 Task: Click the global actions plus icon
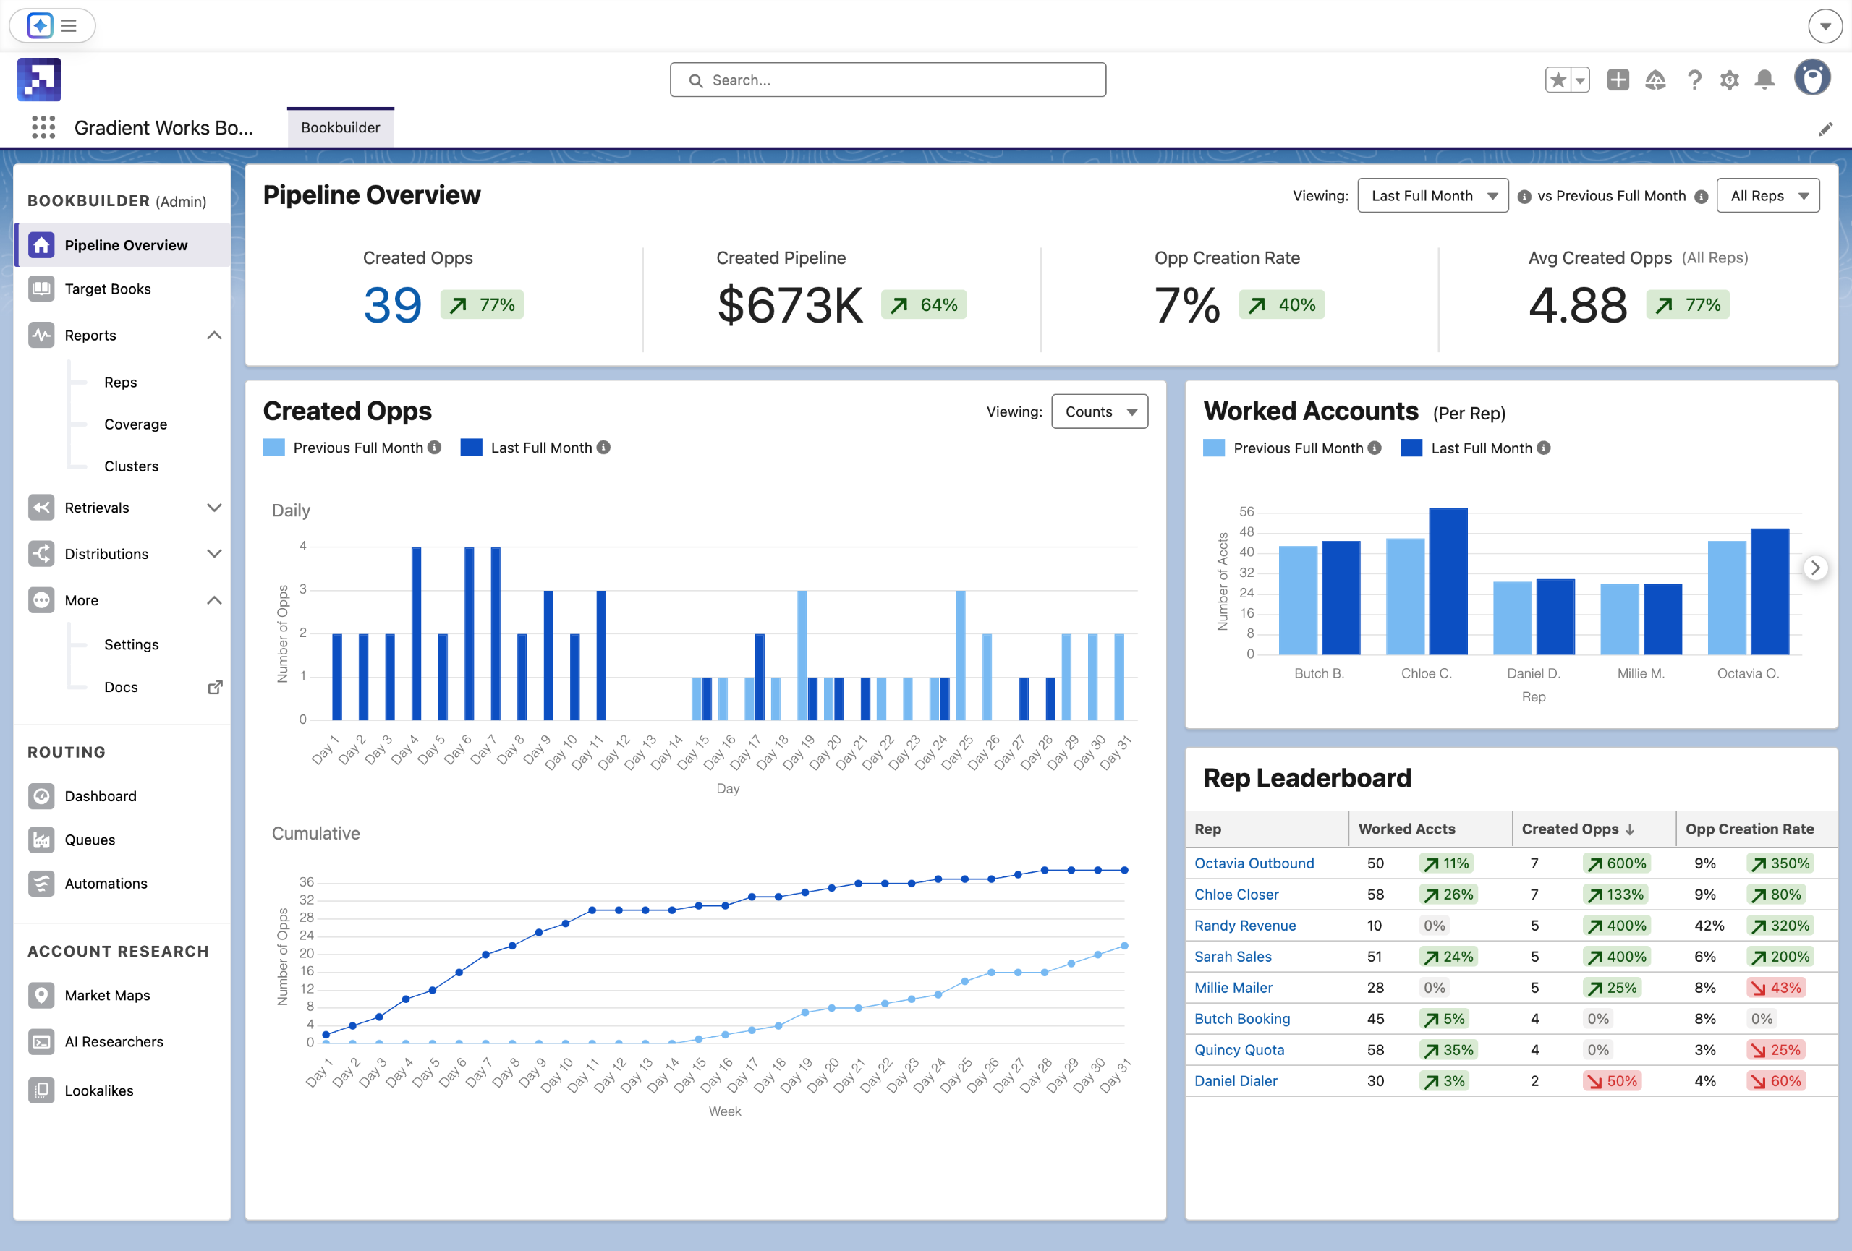[1618, 80]
